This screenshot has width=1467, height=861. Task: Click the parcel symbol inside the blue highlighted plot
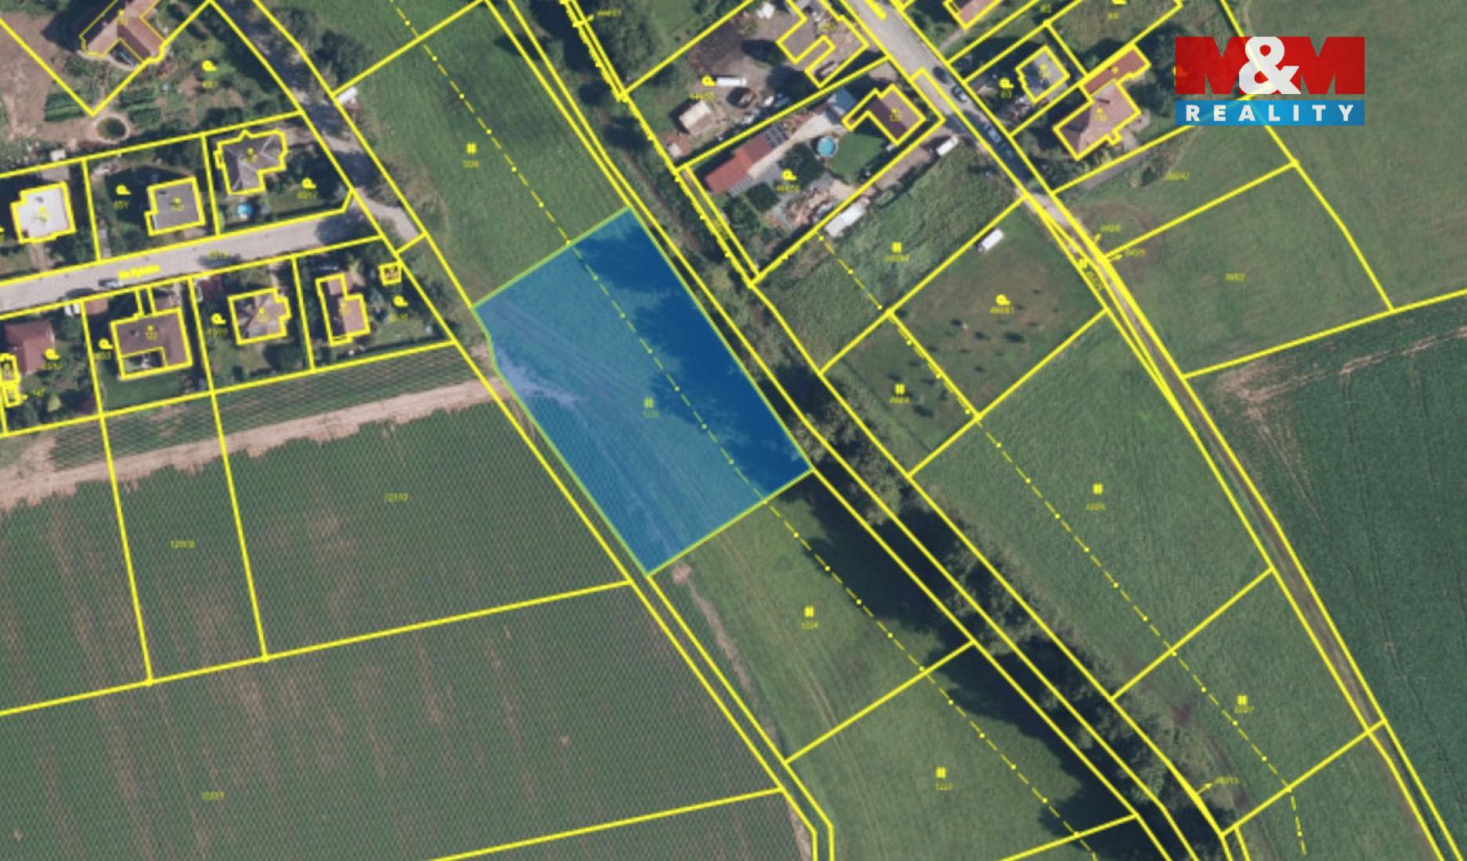pos(650,403)
